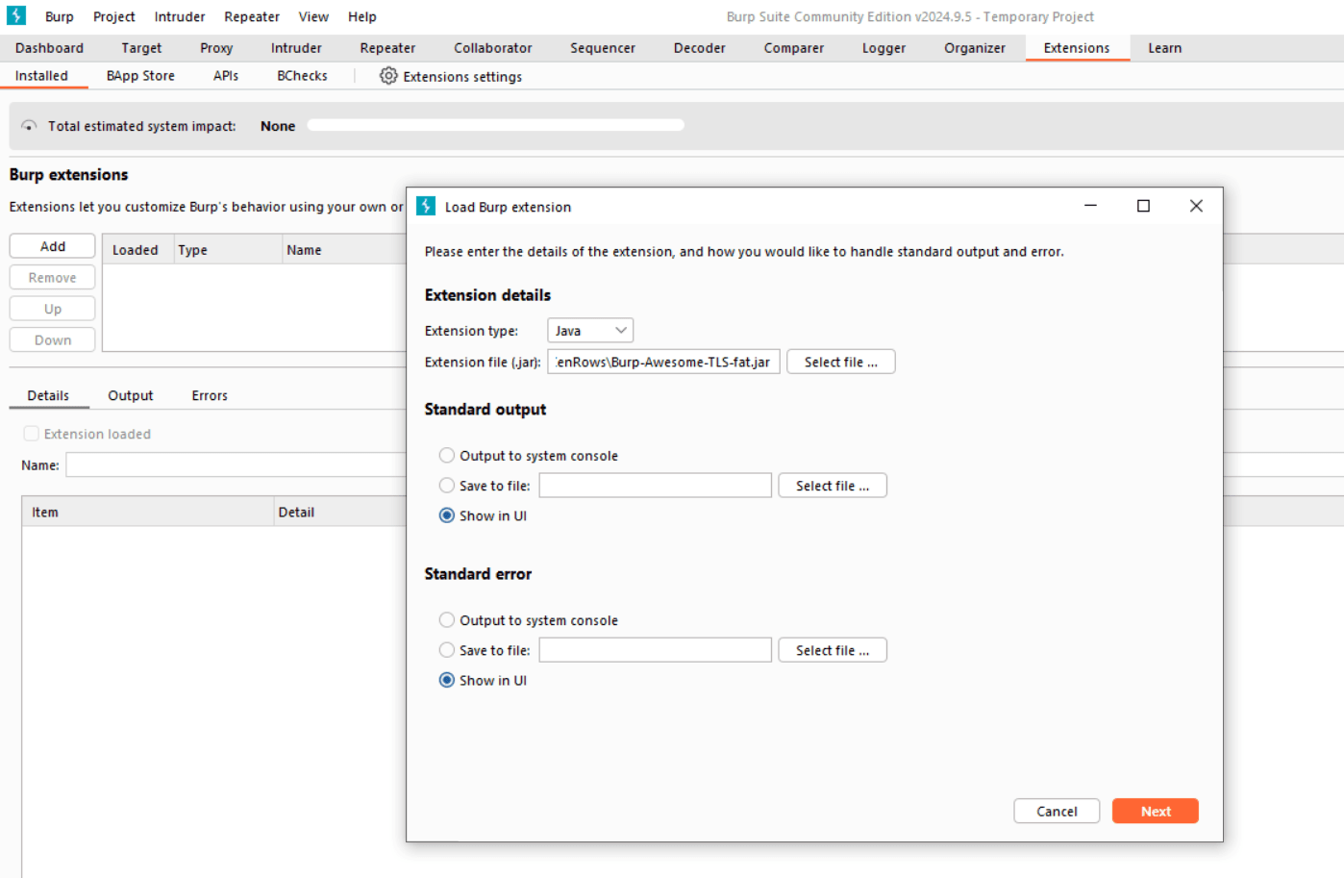Switch to the Logger tab
1344x878 pixels.
(x=884, y=48)
